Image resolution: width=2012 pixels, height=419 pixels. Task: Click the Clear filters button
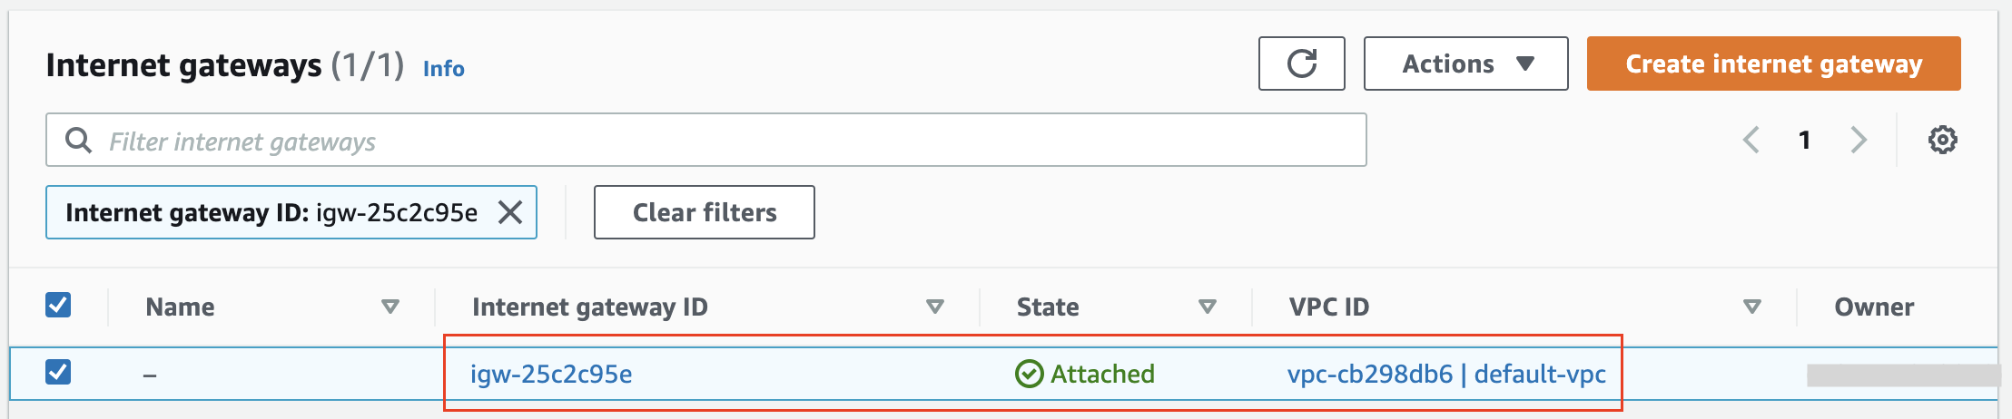704,212
